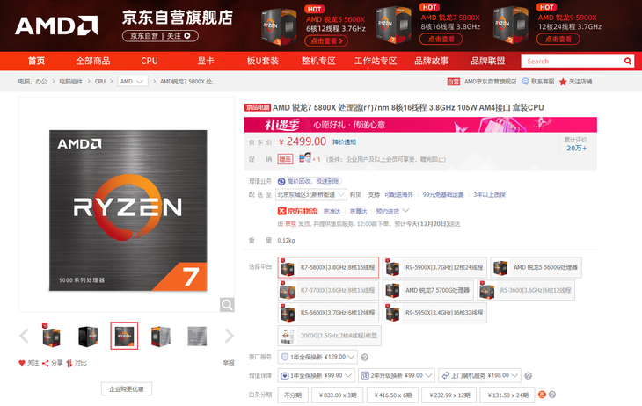Screen dimensions: 642x406
Task: Click the Ryzen 5 5600X box image in banner
Action: 280,26
